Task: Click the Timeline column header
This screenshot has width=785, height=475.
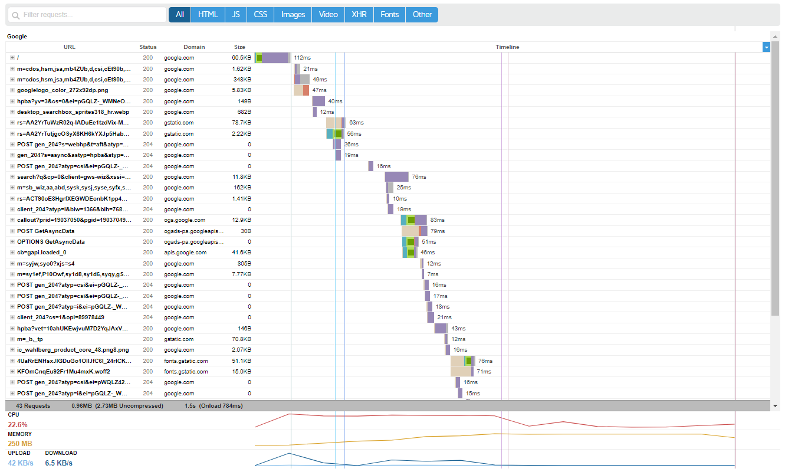Action: [507, 47]
